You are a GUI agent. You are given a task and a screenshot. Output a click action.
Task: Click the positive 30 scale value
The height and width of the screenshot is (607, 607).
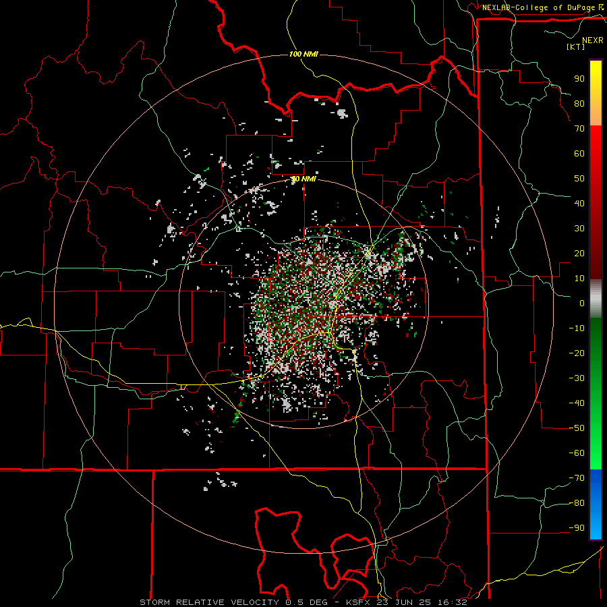pos(579,229)
